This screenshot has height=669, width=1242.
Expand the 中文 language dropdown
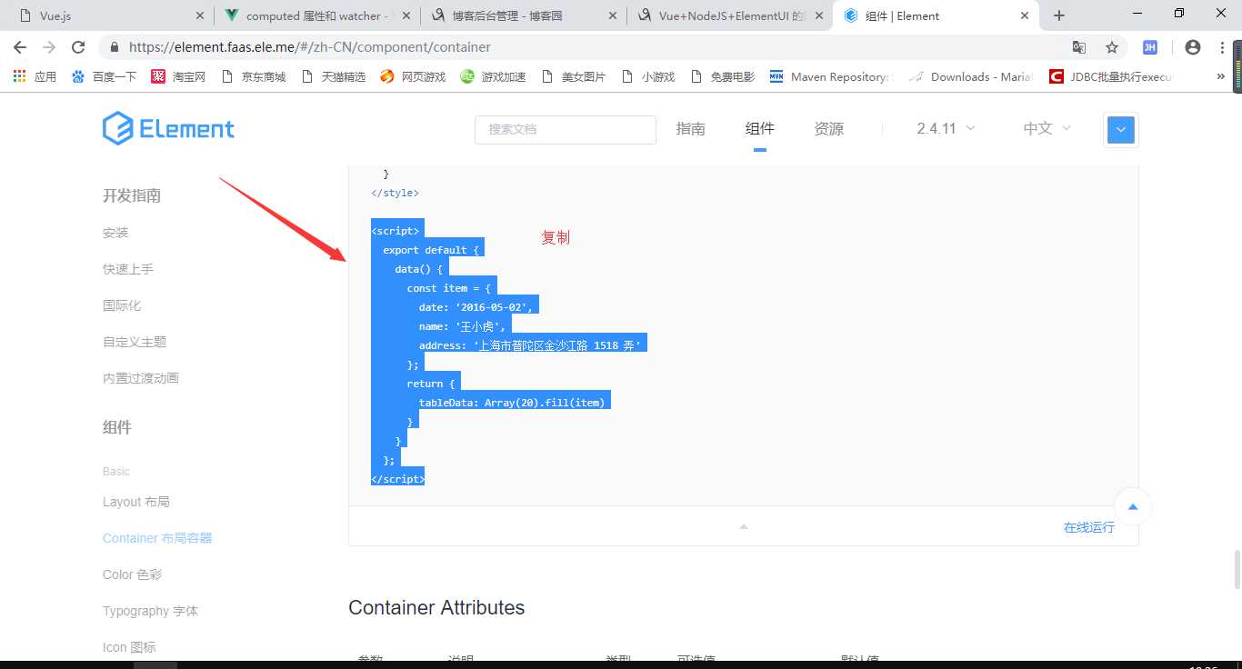click(x=1047, y=129)
